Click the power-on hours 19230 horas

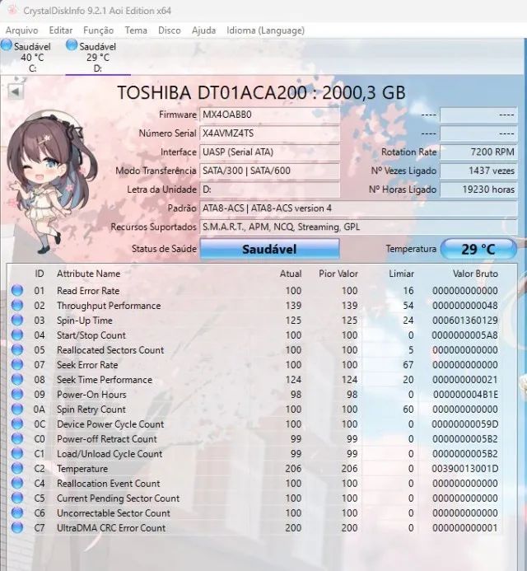click(x=478, y=190)
